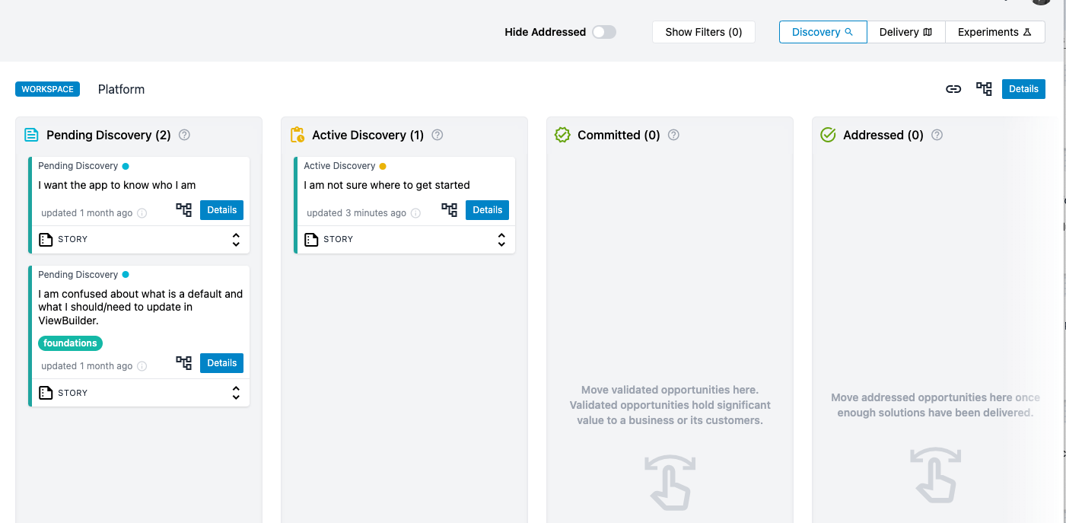1066x523 pixels.
Task: Switch to the Experiments tab
Action: pyautogui.click(x=994, y=32)
